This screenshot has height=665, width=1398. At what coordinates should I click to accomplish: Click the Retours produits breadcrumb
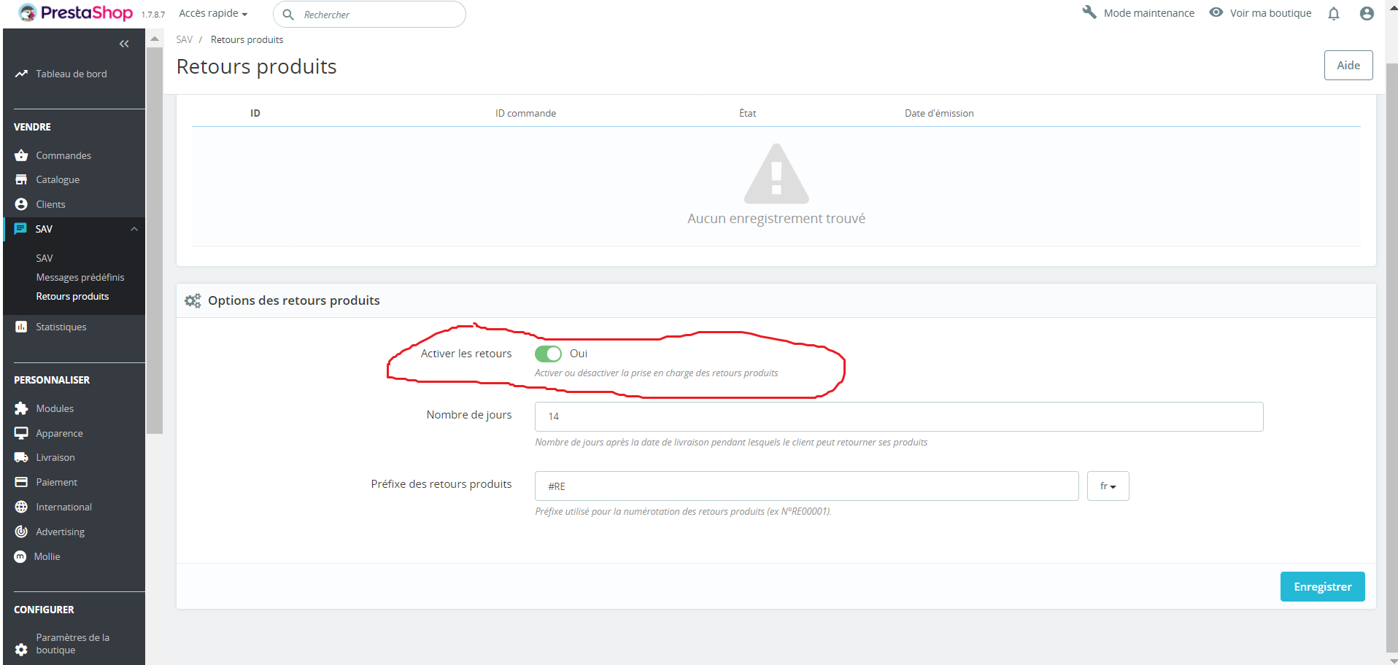point(247,39)
